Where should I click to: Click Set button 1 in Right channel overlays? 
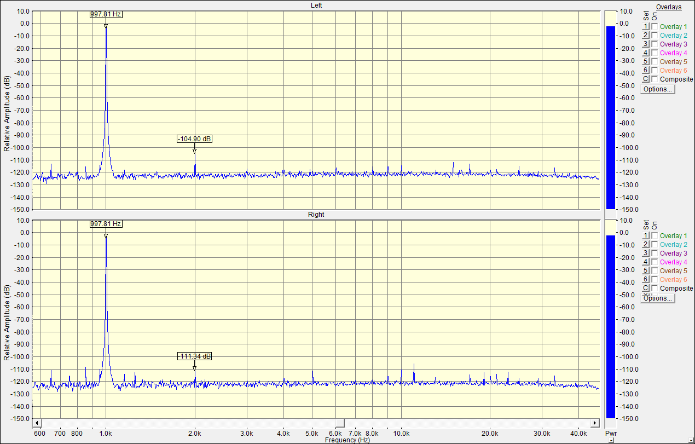(x=646, y=235)
